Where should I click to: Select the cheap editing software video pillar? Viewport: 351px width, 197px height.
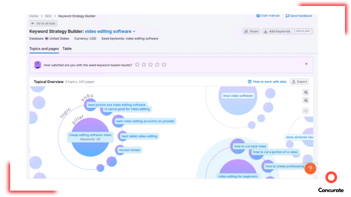[90, 137]
